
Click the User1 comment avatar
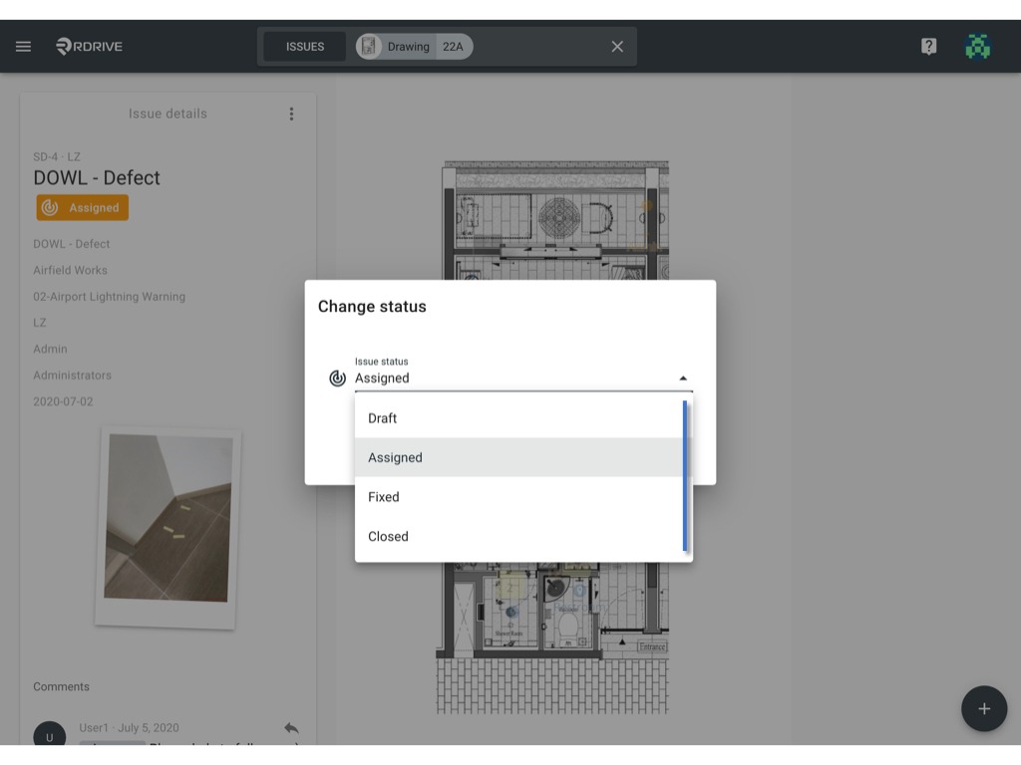pos(50,735)
